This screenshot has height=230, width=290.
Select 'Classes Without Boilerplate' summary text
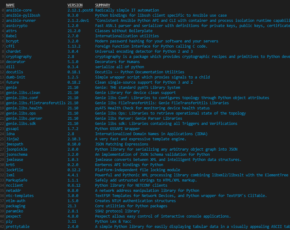[x=124, y=31]
